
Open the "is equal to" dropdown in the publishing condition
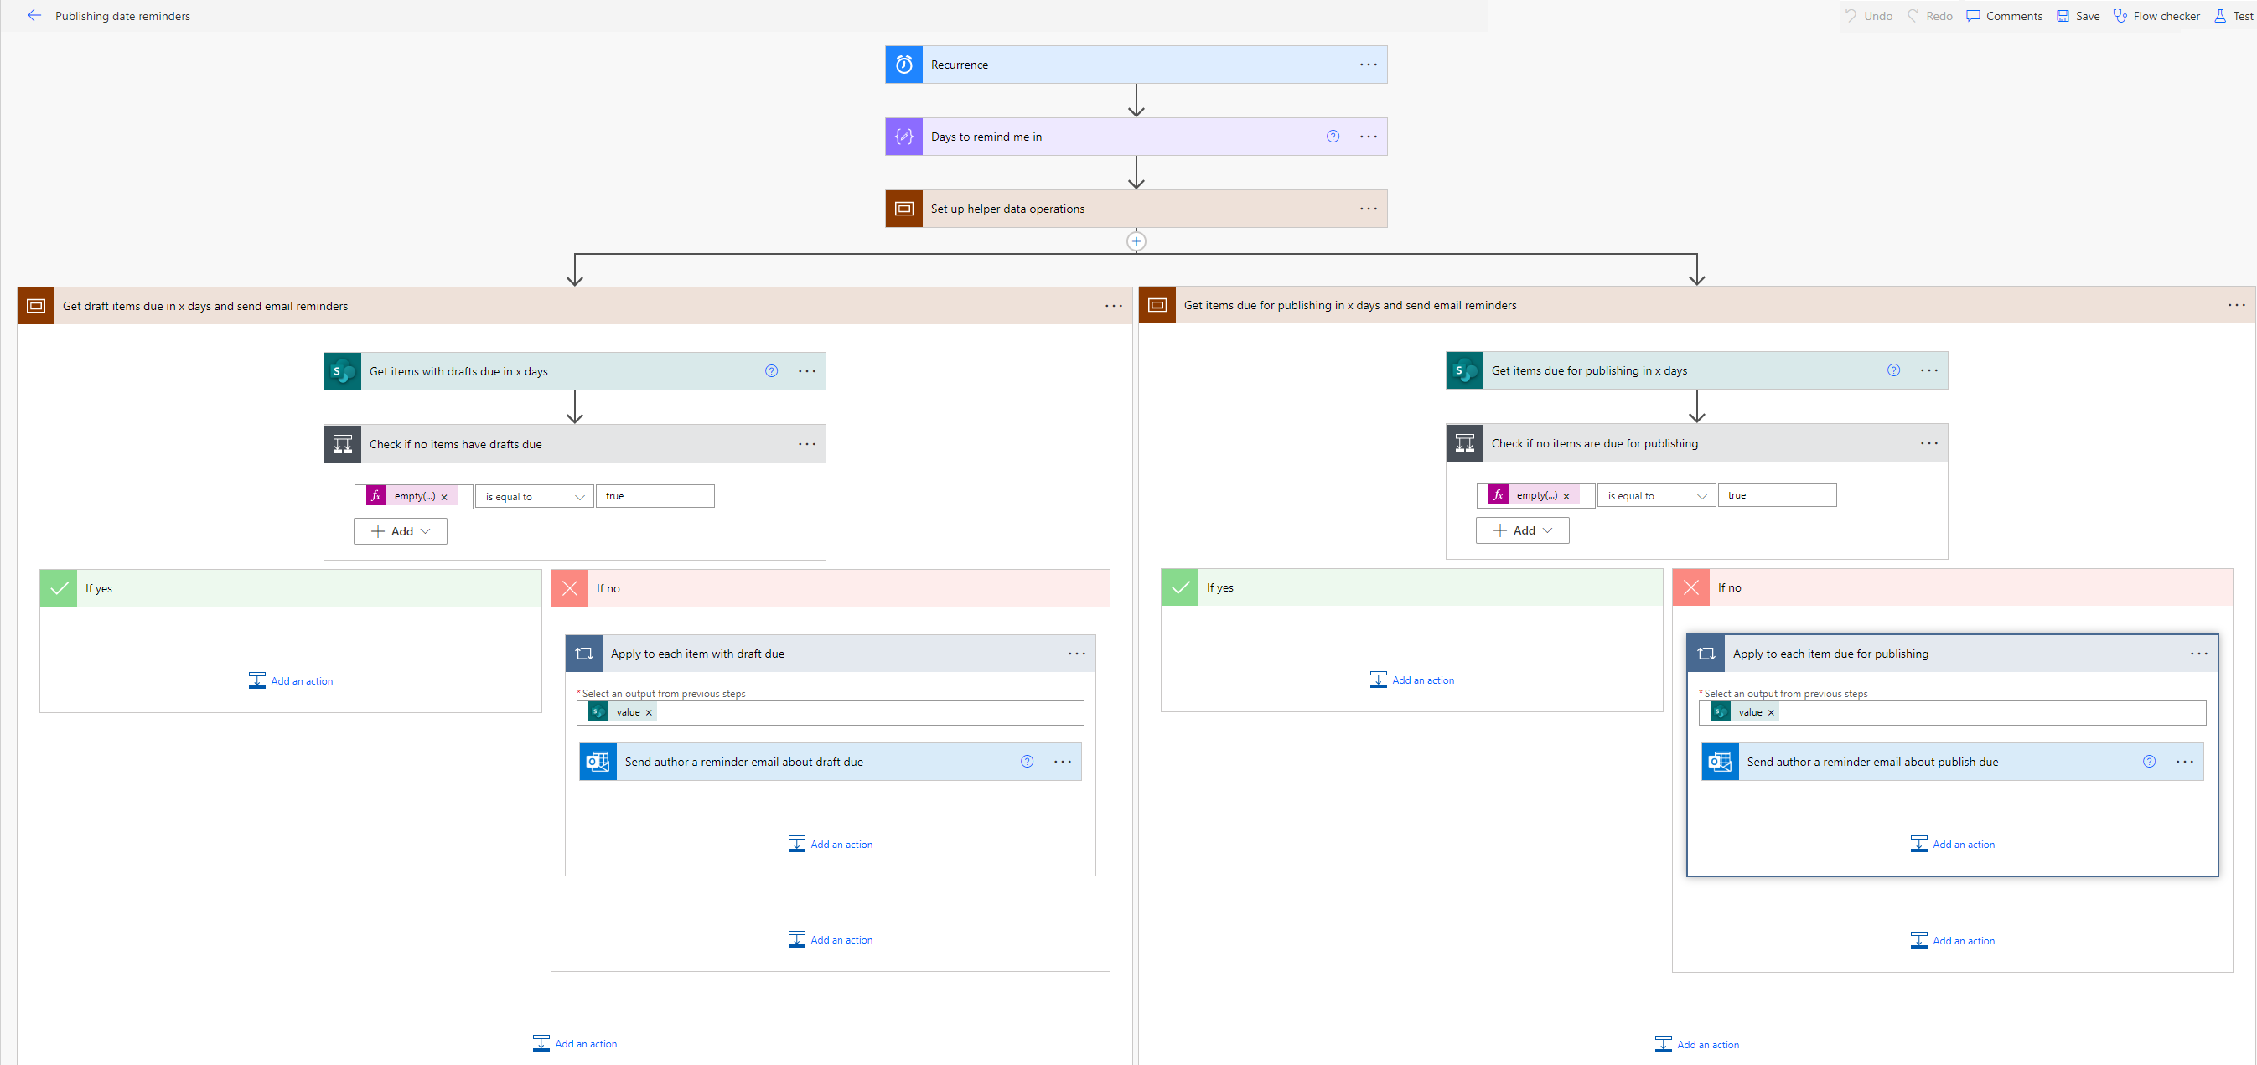(x=1655, y=495)
